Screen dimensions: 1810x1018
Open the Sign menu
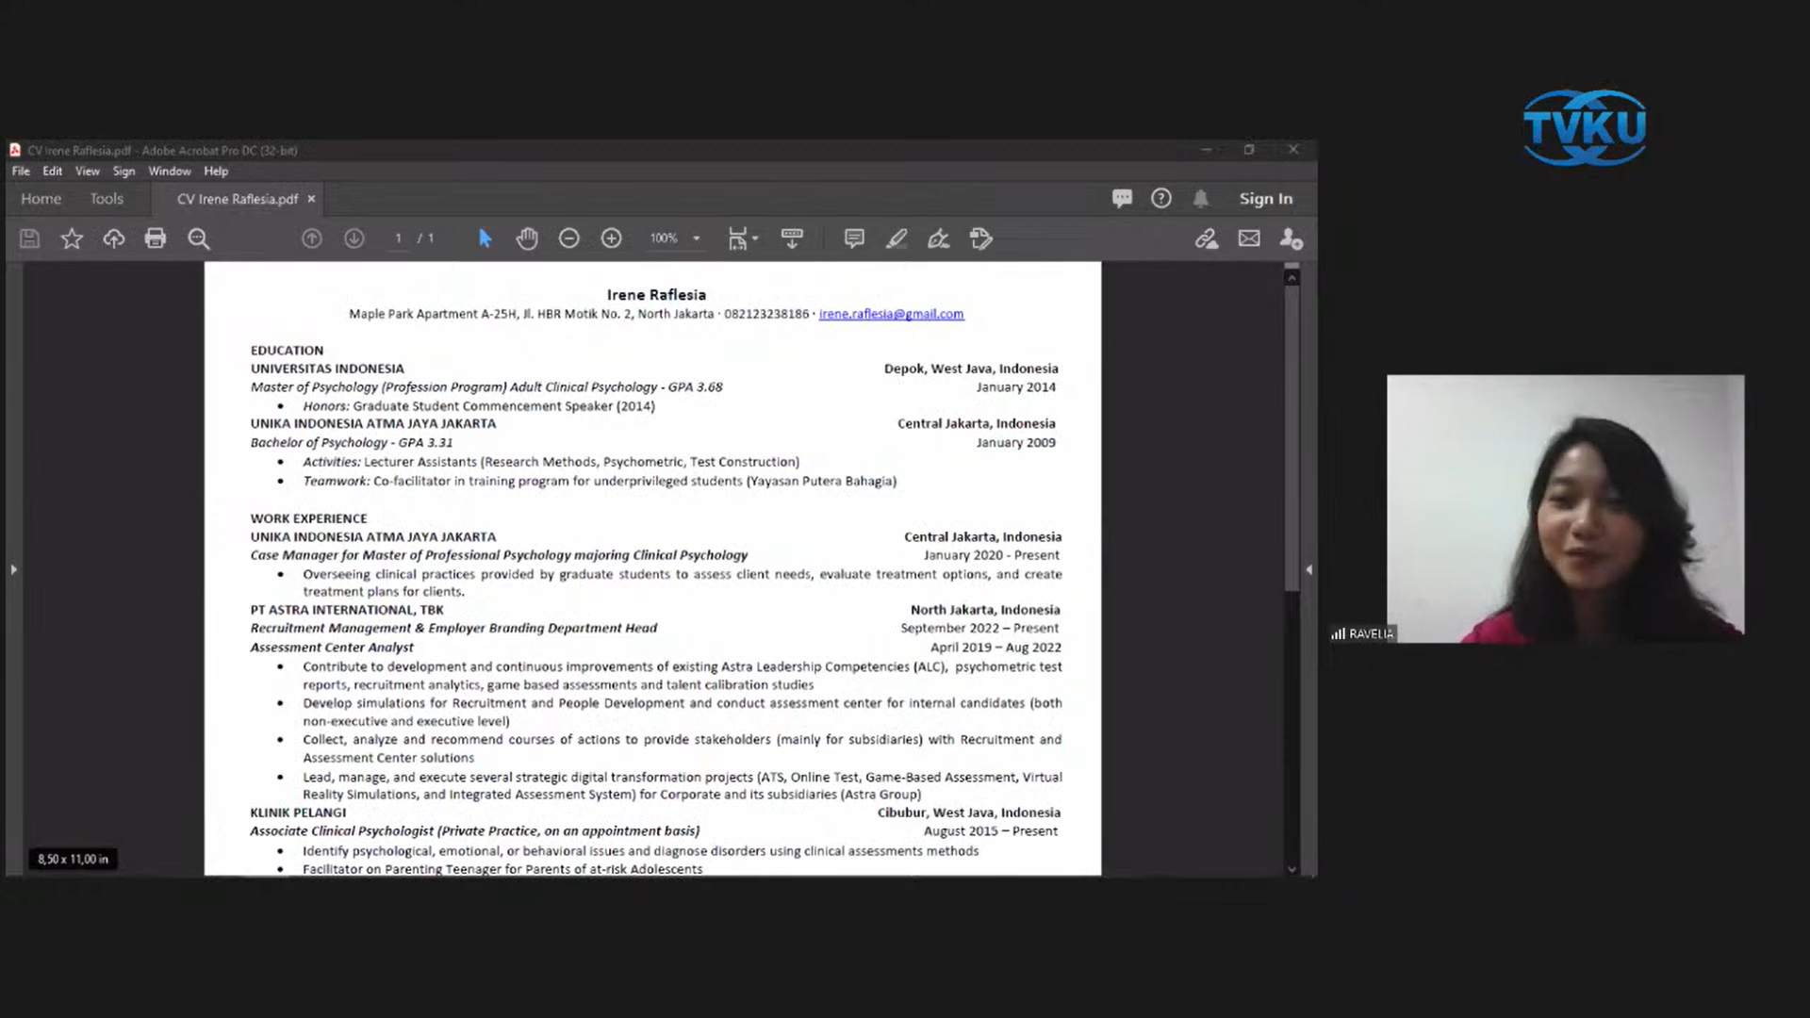pyautogui.click(x=124, y=172)
